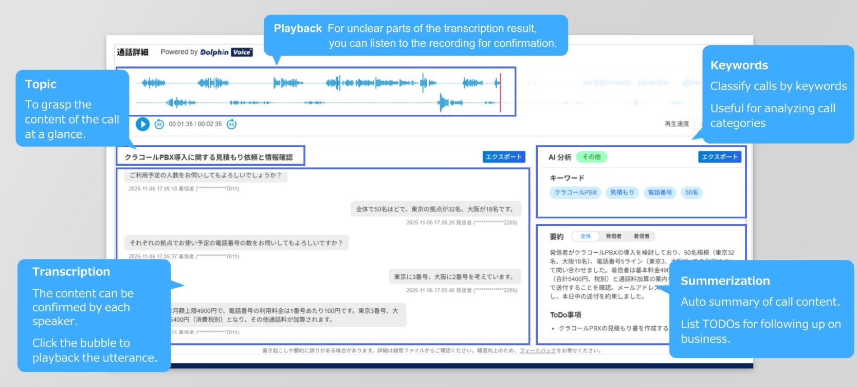Viewport: 858px width, 387px height.
Task: Skip forward using the right skip-ahead icon
Action: [231, 124]
